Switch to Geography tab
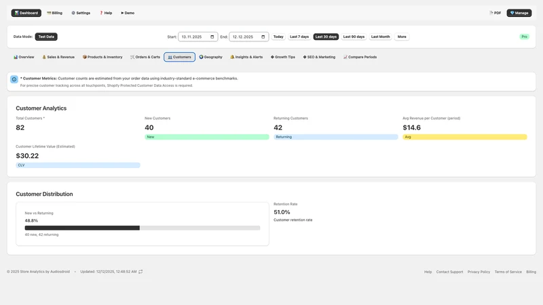543x305 pixels. point(210,57)
